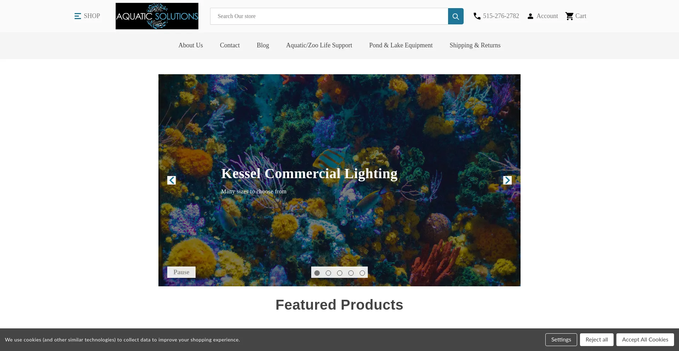Open the Contact page
This screenshot has width=679, height=351.
pyautogui.click(x=230, y=45)
